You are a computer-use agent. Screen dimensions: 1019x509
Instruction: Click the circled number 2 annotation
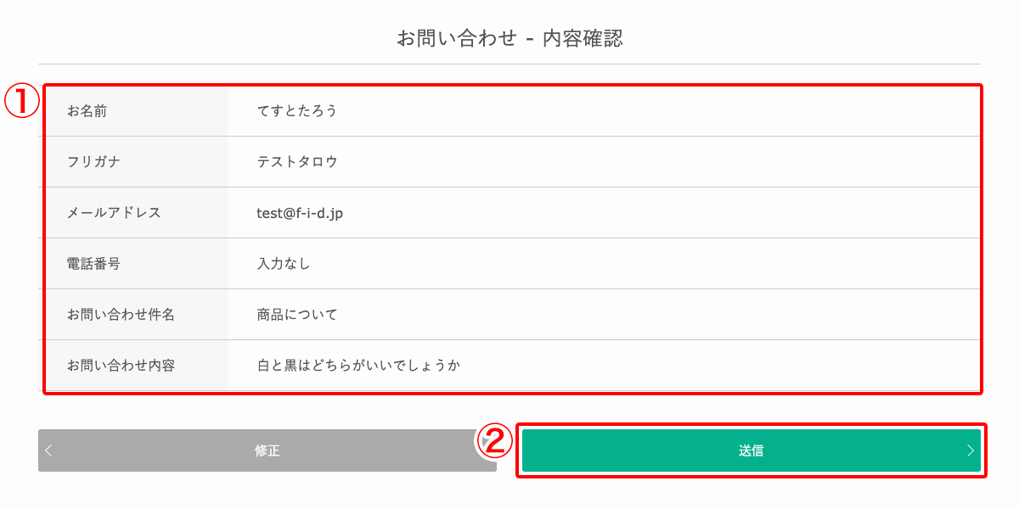pos(494,441)
